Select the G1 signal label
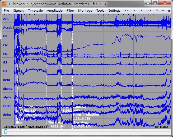173x137 pixels. [x=5, y=71]
